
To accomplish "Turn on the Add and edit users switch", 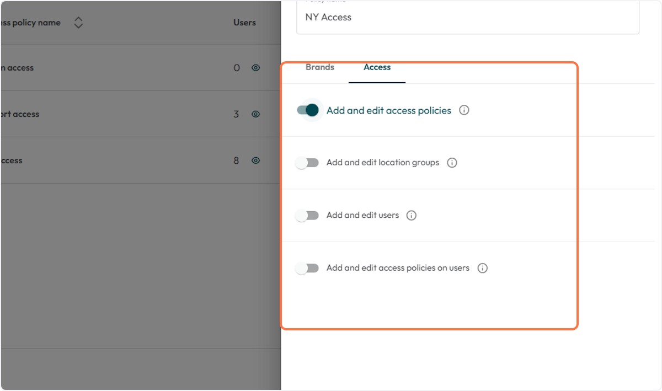I will pyautogui.click(x=307, y=215).
